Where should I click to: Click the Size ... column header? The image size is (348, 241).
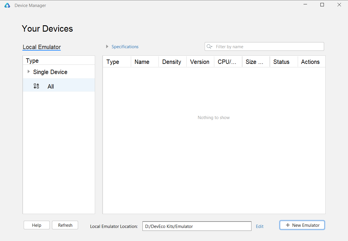[256, 62]
